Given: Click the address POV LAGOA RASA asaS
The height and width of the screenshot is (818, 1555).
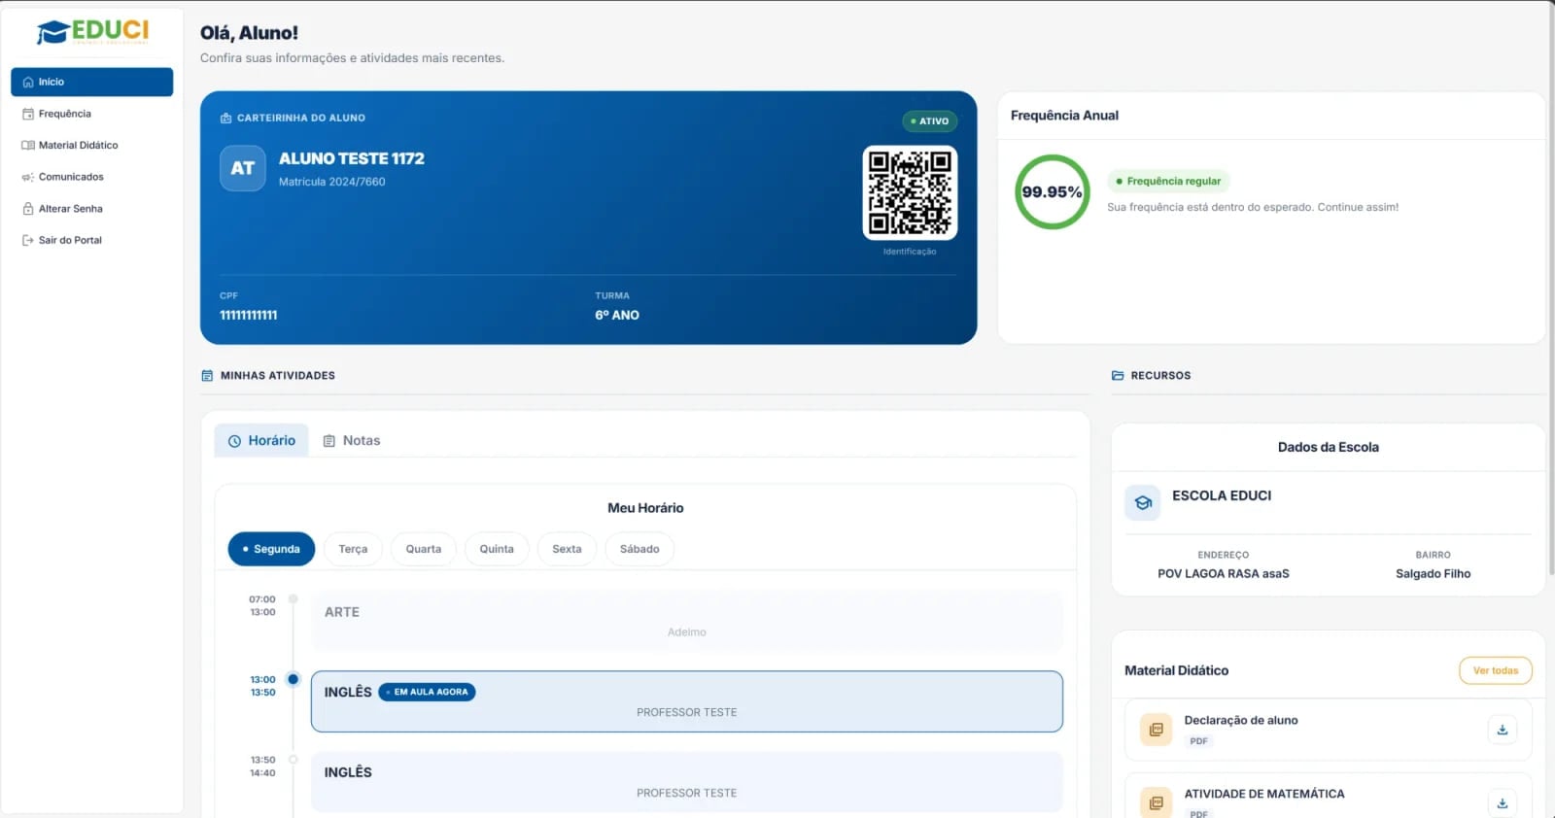Looking at the screenshot, I should click(x=1224, y=574).
